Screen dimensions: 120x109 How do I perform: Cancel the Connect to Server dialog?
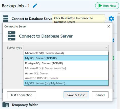coord(100,95)
